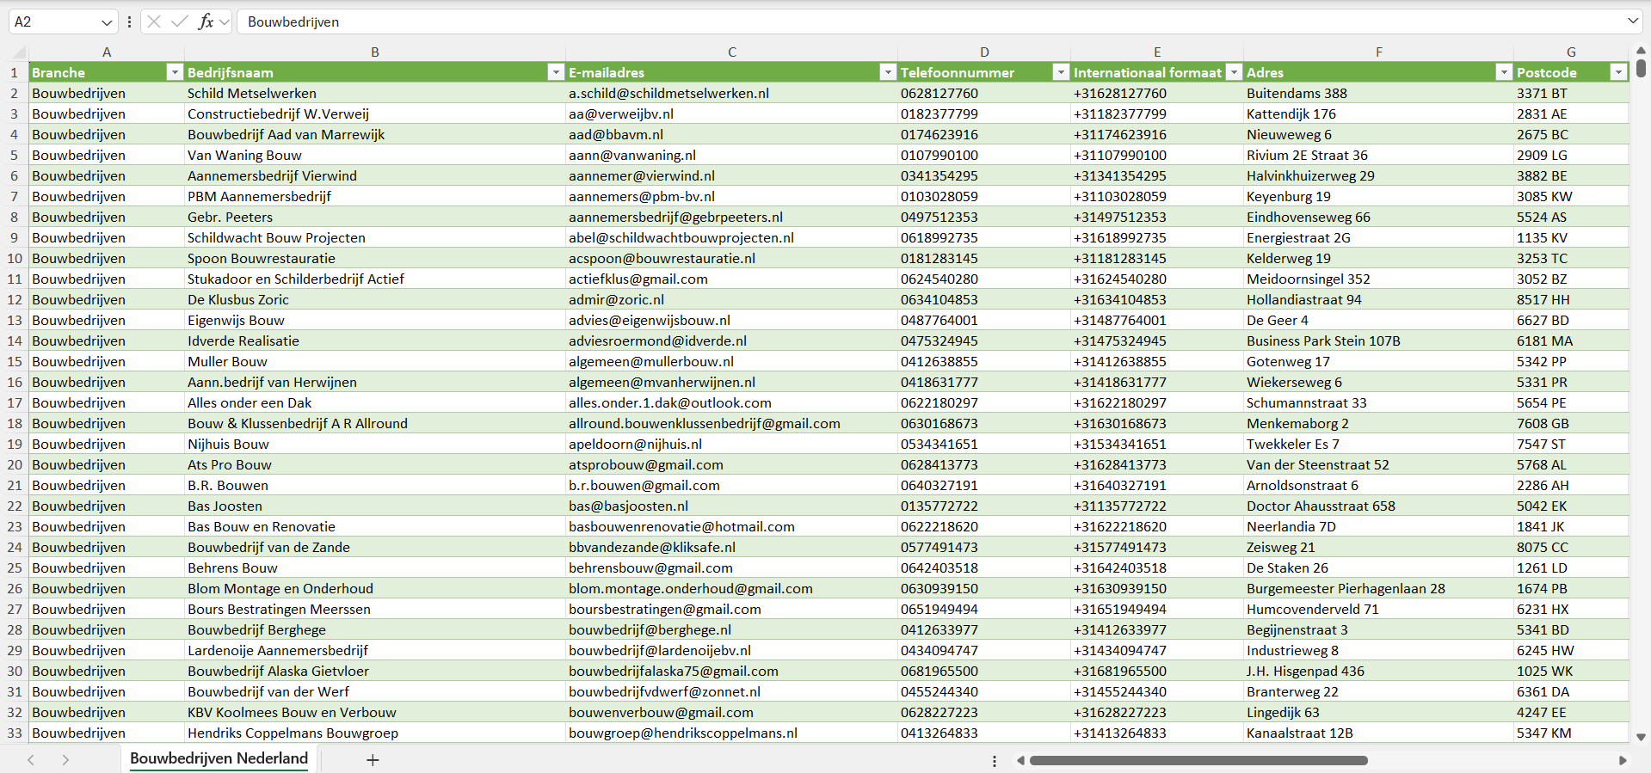
Task: Click the horizontal scrollbar right arrow
Action: 1623,760
